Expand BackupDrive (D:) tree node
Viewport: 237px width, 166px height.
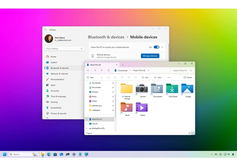click(x=87, y=128)
